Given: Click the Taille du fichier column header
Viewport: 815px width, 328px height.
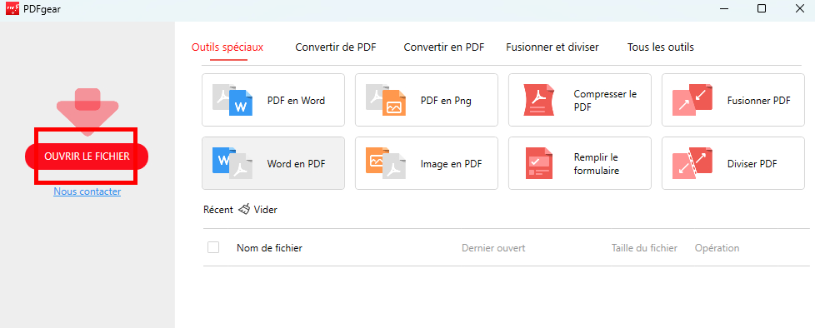Looking at the screenshot, I should [644, 248].
